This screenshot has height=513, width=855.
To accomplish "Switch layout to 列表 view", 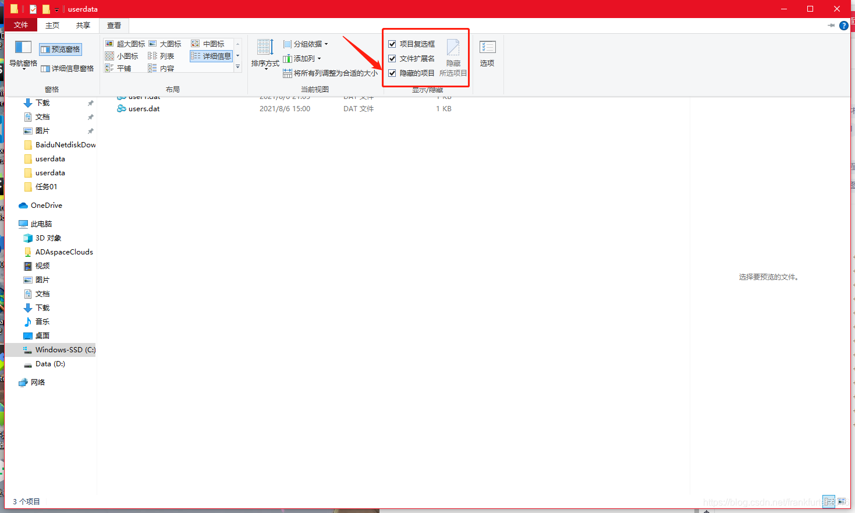I will [161, 56].
